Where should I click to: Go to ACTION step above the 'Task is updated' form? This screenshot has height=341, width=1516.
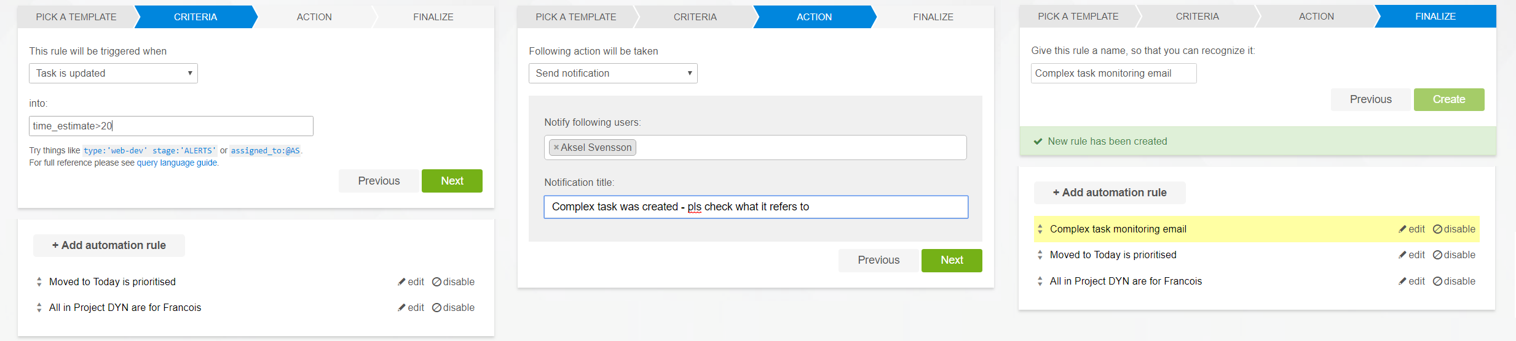pyautogui.click(x=314, y=17)
